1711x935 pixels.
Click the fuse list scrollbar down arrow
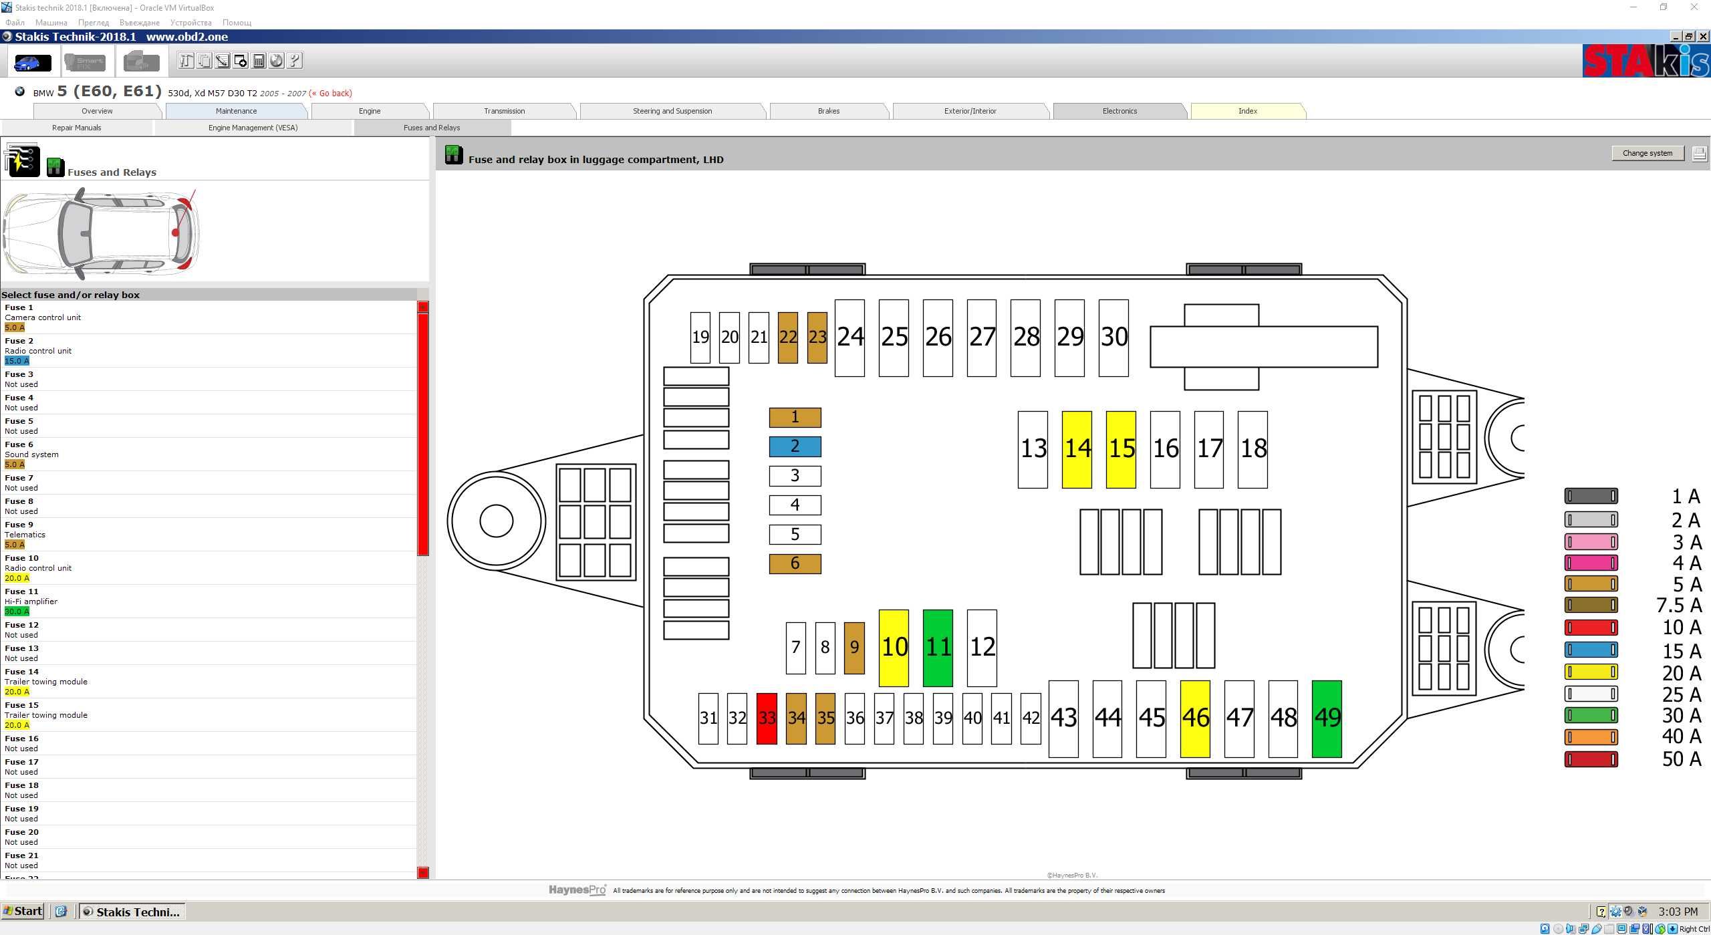pyautogui.click(x=422, y=872)
